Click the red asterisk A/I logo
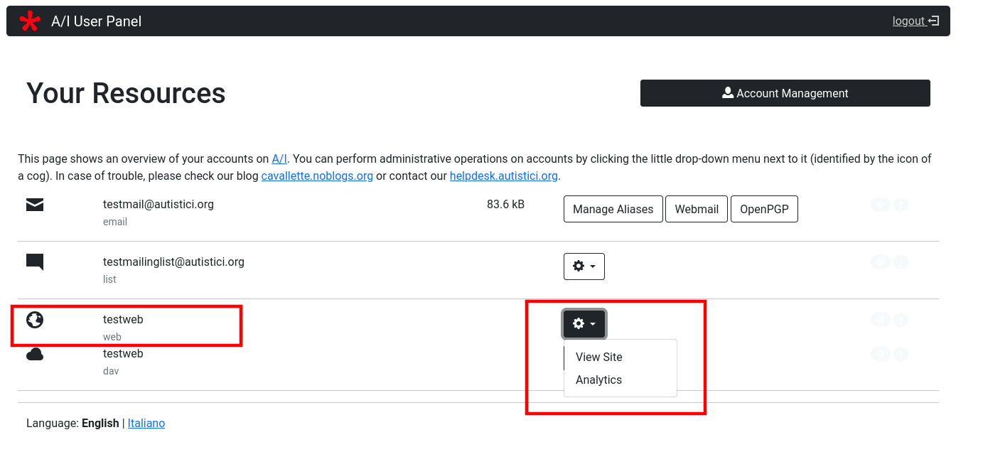 point(30,21)
